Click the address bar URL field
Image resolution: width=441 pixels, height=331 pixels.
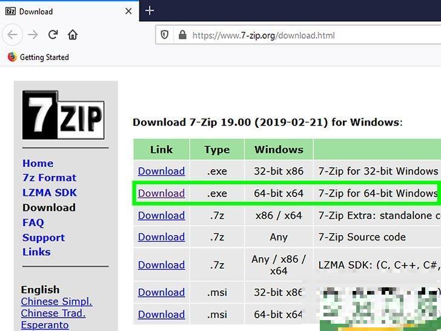click(x=303, y=35)
